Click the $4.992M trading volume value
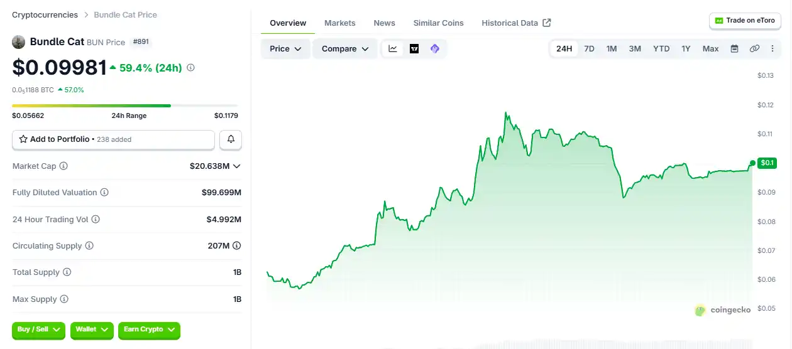 (x=224, y=220)
